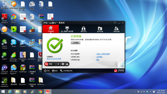Select GOM Player desktop icon
This screenshot has height=94, width=167.
point(14,5)
